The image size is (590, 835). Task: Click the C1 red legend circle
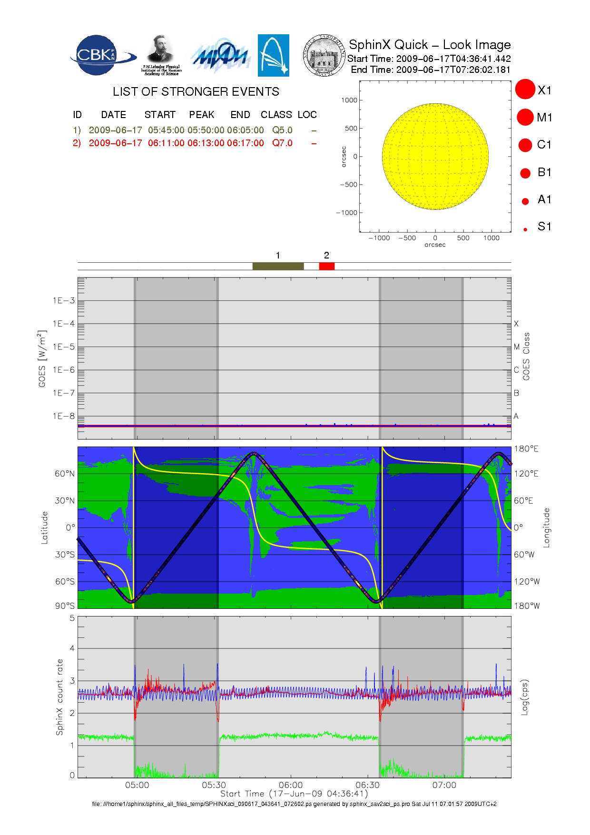[x=525, y=145]
